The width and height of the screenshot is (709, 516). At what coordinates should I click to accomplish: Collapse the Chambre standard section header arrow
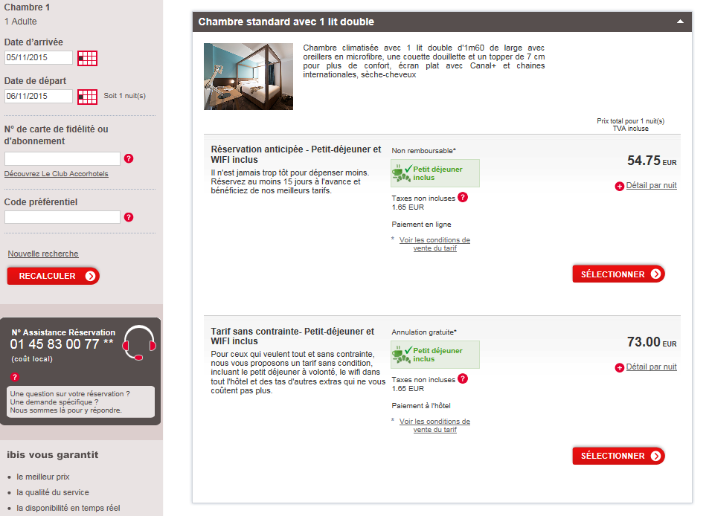680,22
